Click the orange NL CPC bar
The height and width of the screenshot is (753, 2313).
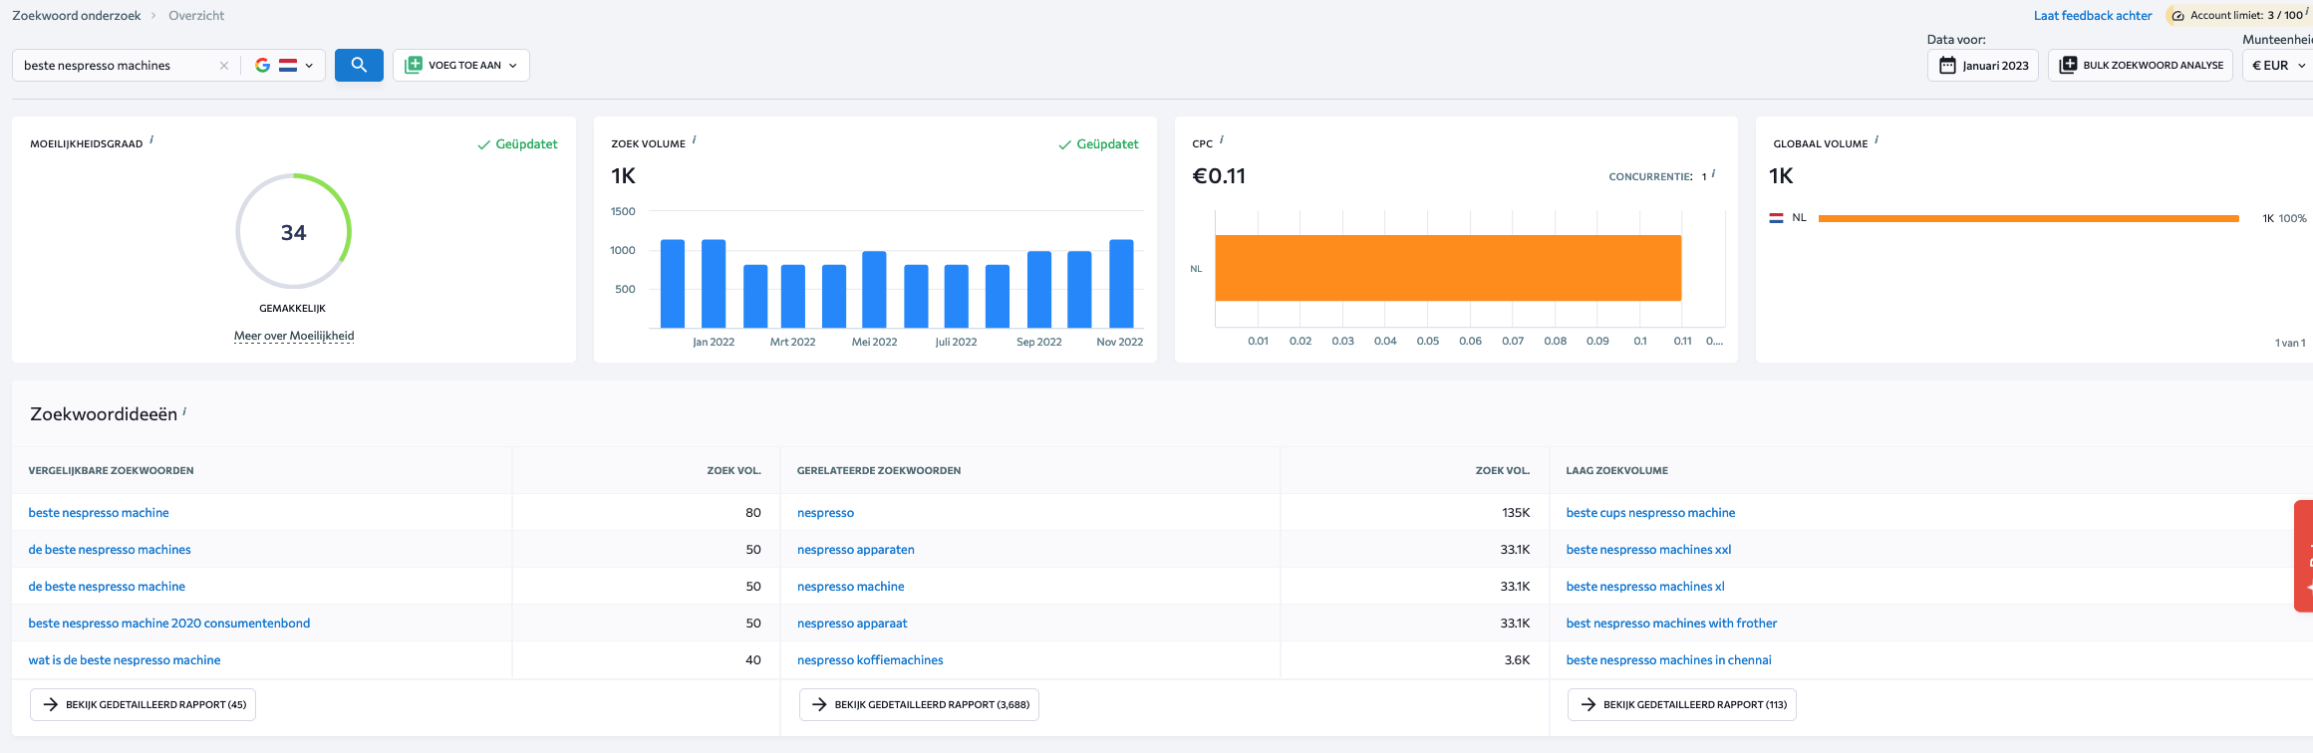click(x=1448, y=268)
